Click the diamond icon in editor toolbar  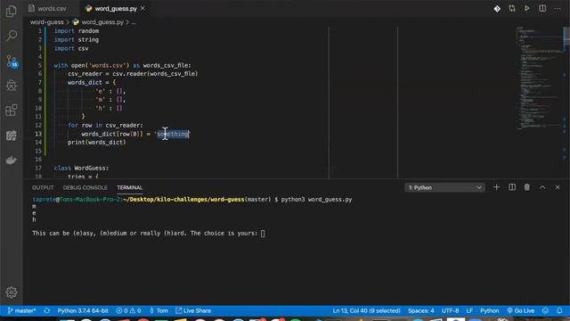pyautogui.click(x=497, y=8)
